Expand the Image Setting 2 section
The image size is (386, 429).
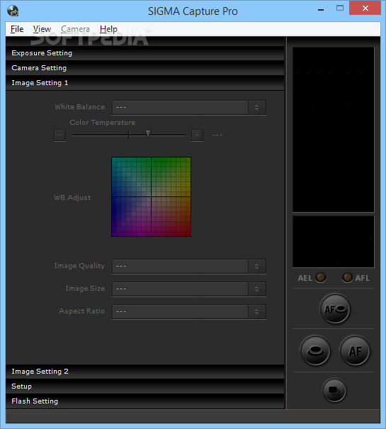click(x=145, y=372)
